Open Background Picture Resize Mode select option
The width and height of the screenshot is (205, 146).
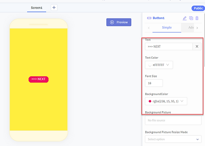[173, 139]
